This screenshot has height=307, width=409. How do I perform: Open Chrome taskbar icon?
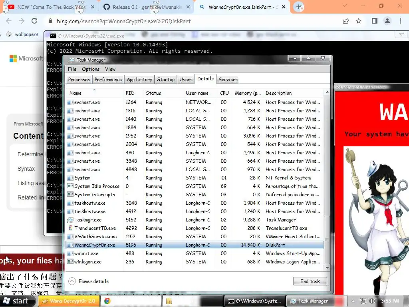(x=107, y=301)
